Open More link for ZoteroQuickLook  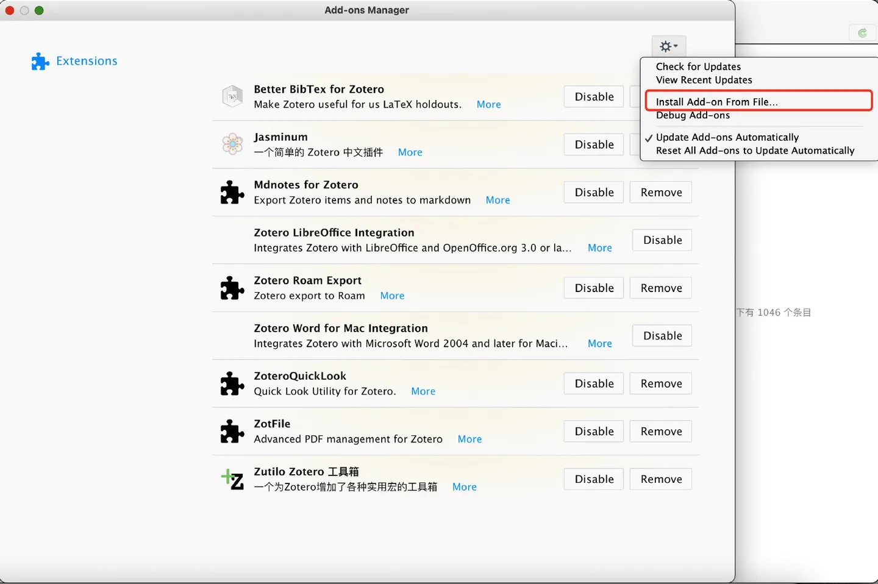423,391
